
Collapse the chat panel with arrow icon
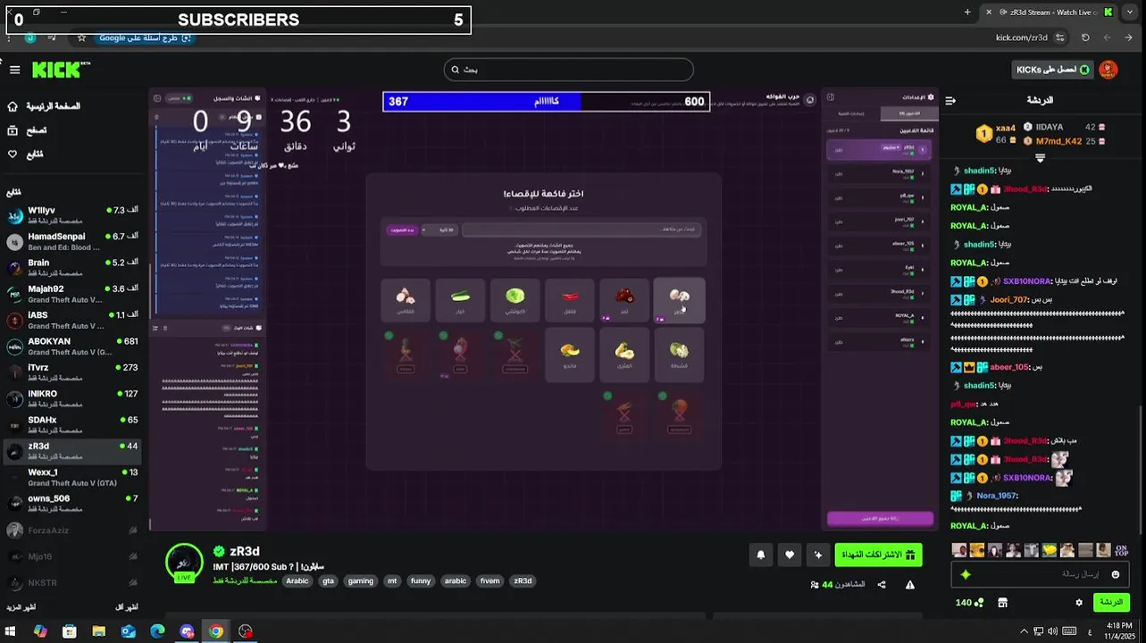point(950,101)
